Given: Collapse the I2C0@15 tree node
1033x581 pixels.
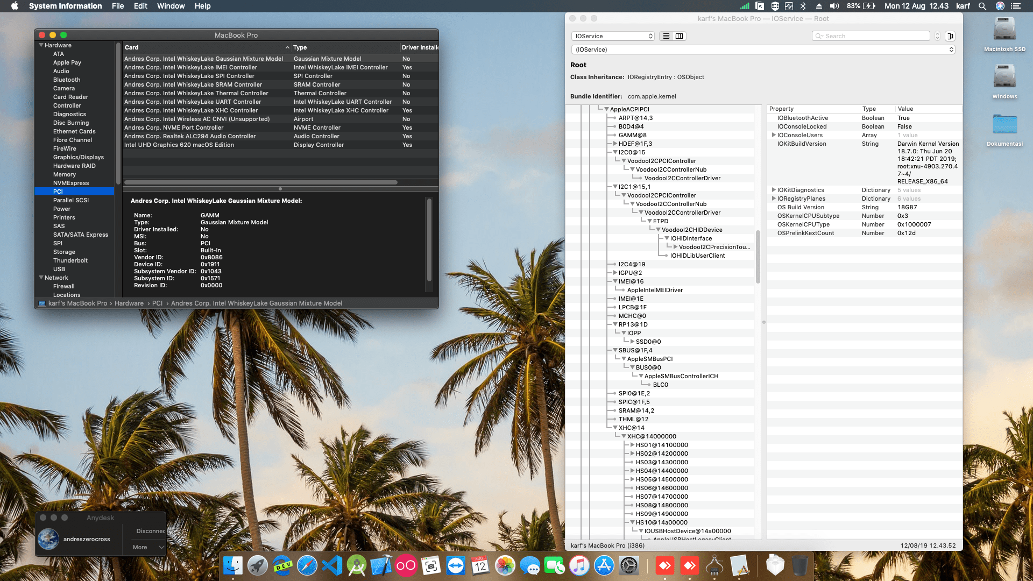Looking at the screenshot, I should click(x=615, y=152).
